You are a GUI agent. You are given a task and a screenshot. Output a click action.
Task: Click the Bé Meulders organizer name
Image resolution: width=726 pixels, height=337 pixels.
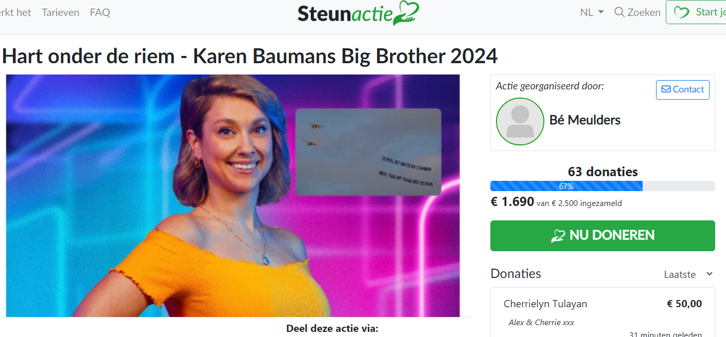[x=585, y=120]
